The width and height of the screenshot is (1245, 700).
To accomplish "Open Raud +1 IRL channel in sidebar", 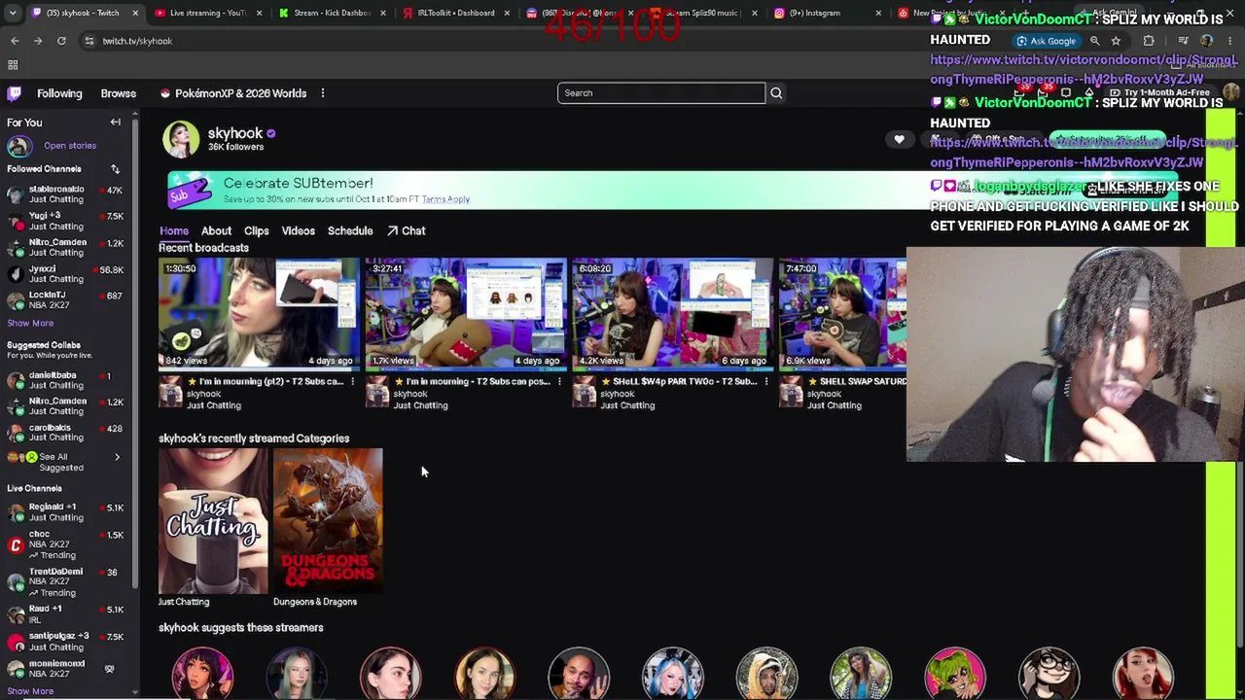I will pos(64,614).
